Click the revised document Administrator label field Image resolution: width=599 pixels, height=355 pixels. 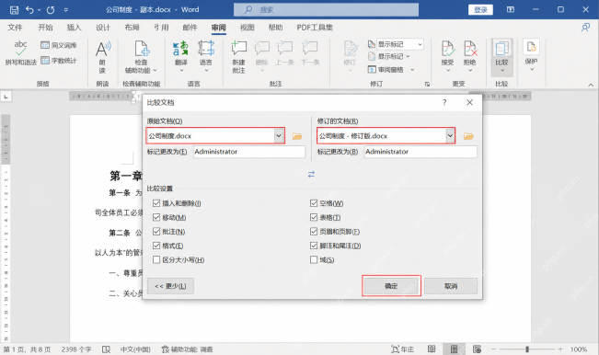[420, 152]
